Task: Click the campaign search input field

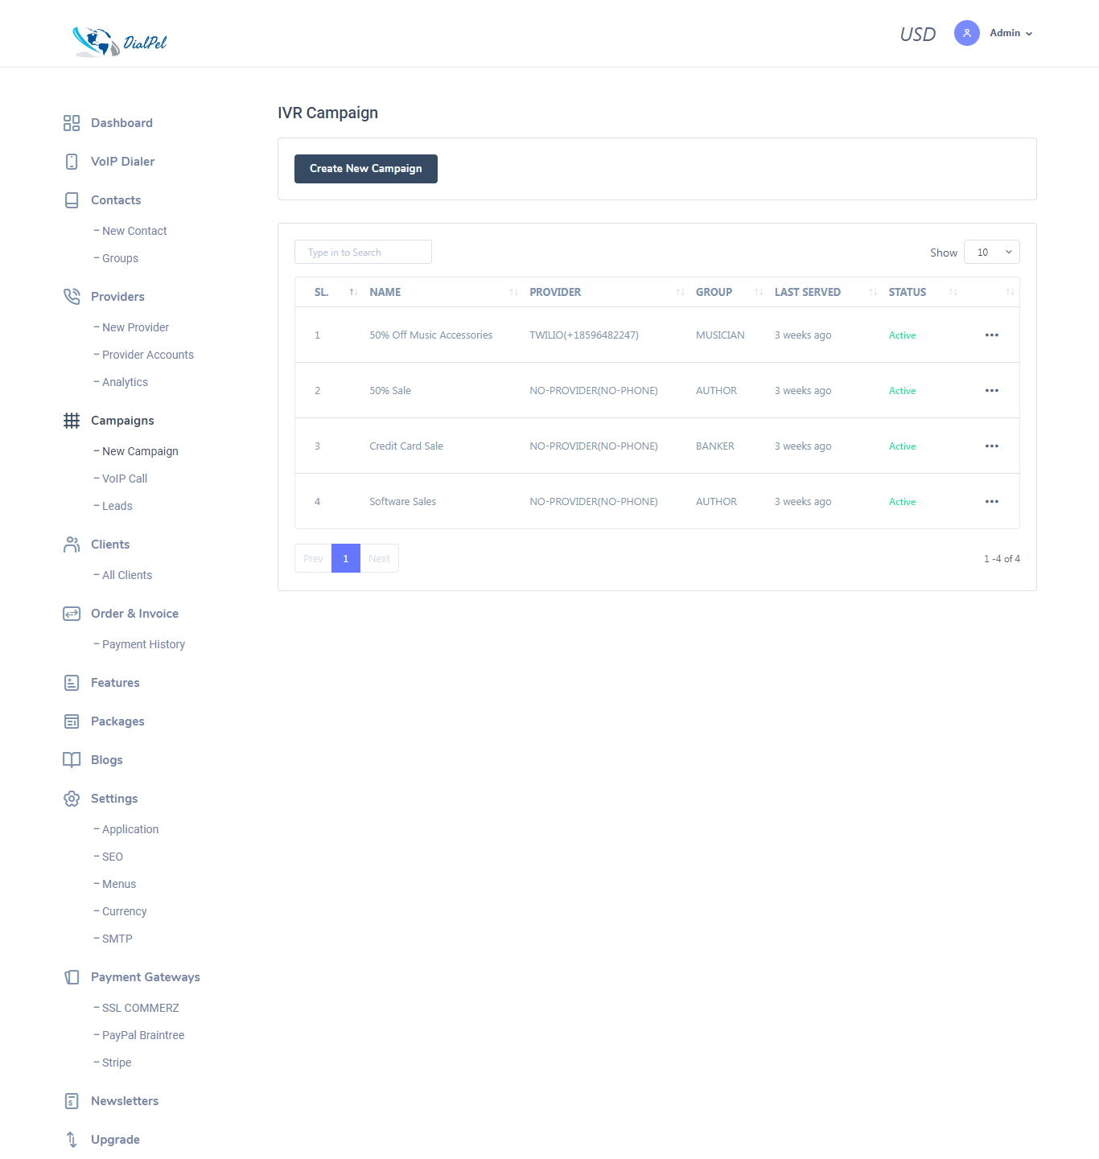Action: [x=363, y=253]
